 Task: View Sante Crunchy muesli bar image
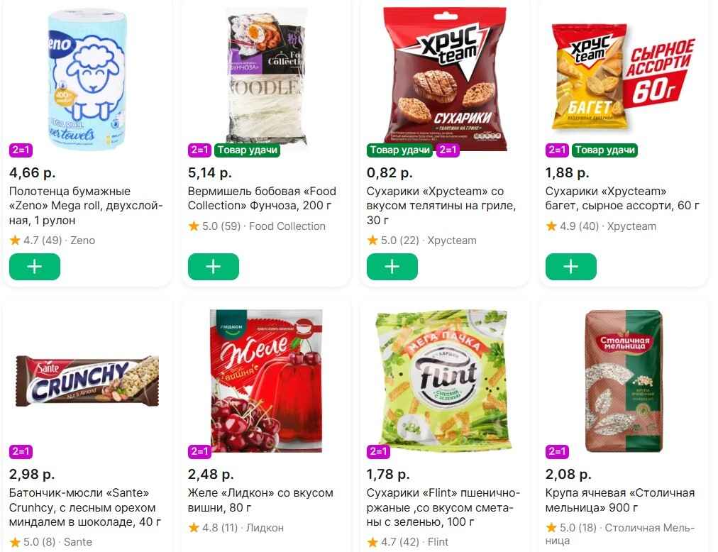[87, 376]
